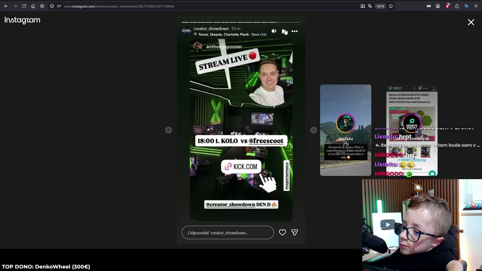Open the @esportarenacz vertical mention
Image resolution: width=482 pixels, height=271 pixels.
pyautogui.click(x=287, y=176)
